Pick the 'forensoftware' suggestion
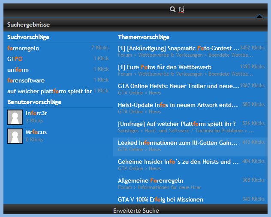 tap(26, 80)
